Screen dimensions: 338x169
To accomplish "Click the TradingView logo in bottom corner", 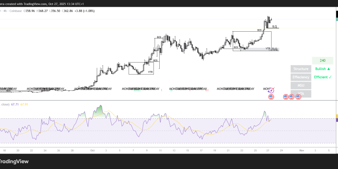I will 16,161.
